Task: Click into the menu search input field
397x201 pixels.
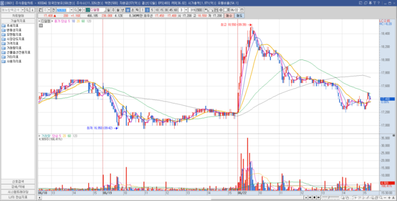Action: point(11,10)
